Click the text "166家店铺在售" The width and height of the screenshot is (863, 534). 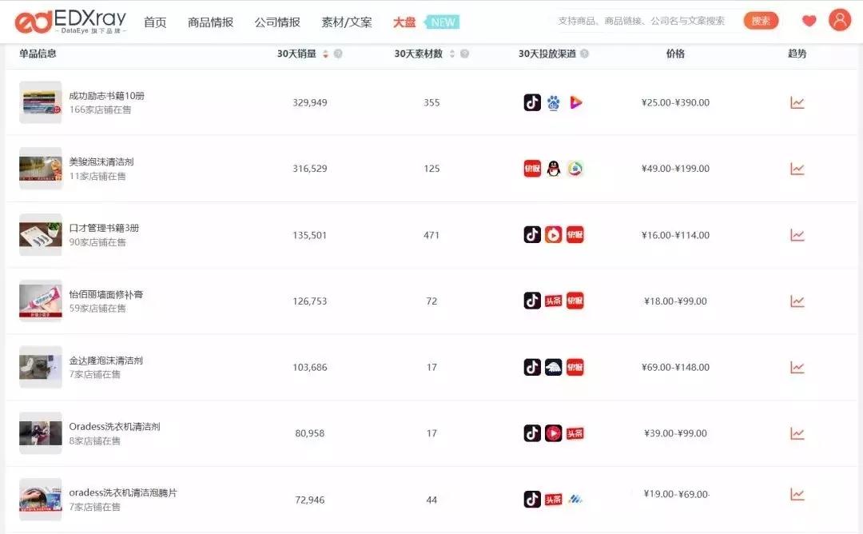(100, 110)
